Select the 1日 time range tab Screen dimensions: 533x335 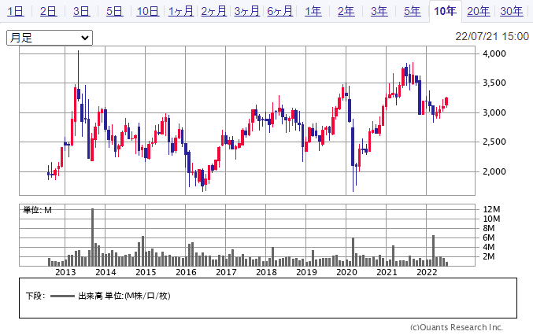16,11
